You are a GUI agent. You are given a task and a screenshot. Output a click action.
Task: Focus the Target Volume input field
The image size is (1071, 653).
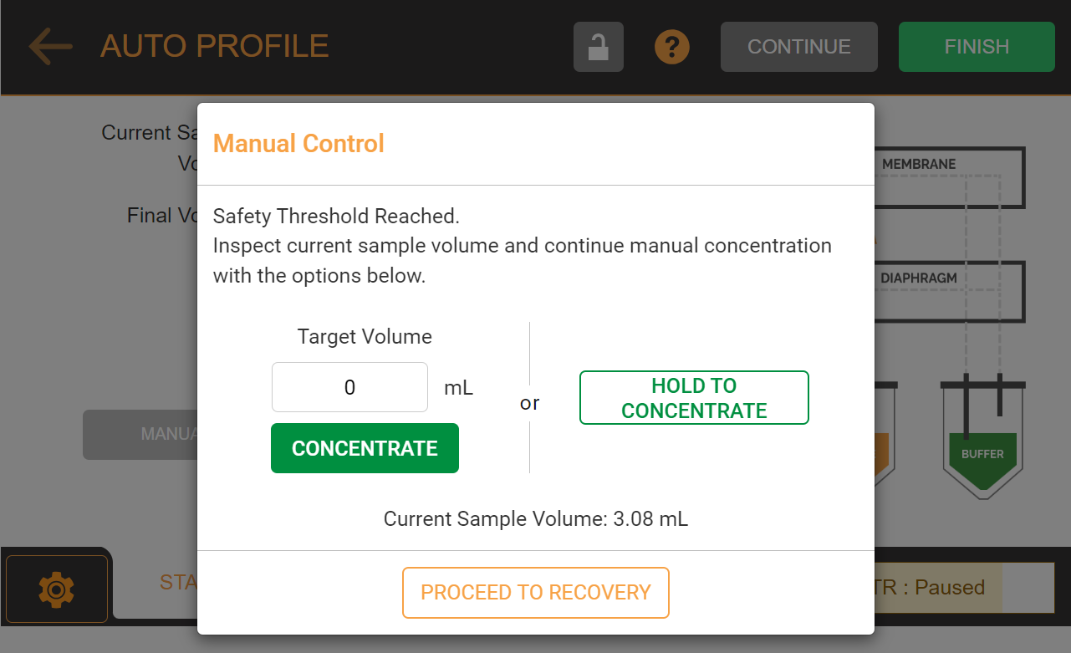click(349, 387)
